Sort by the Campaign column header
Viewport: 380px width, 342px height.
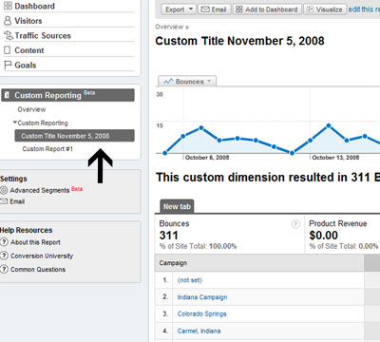(173, 263)
